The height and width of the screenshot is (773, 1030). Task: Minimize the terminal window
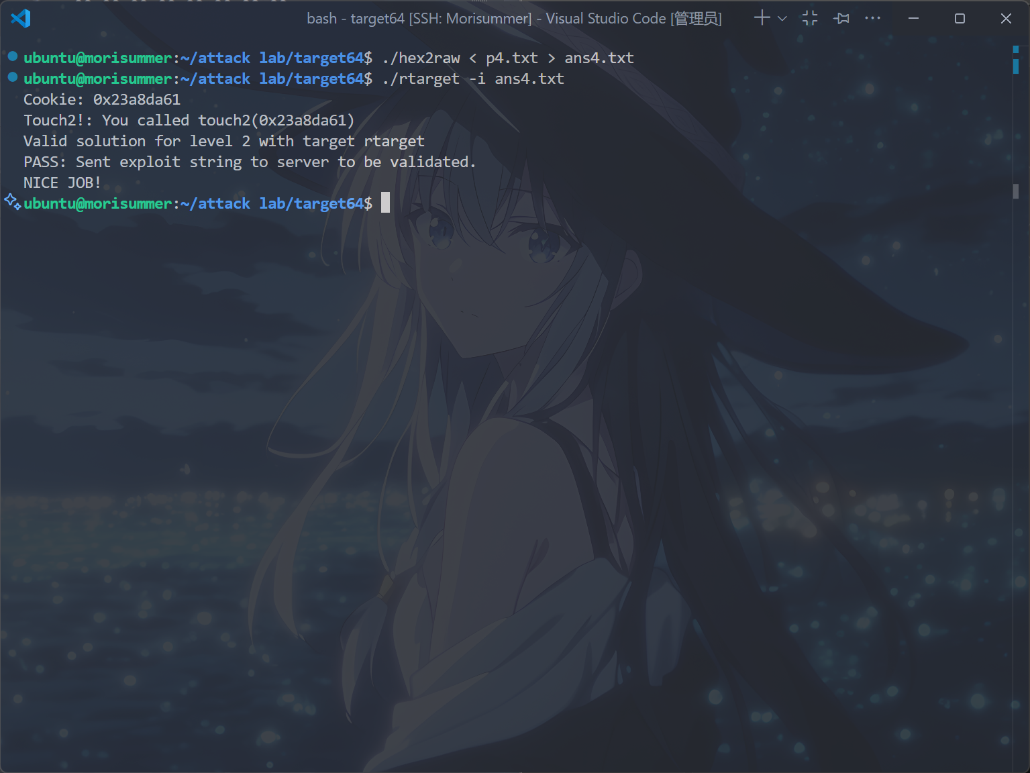(x=913, y=18)
